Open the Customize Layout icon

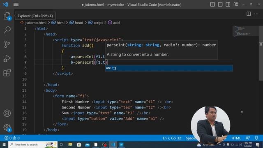[x=235, y=5]
